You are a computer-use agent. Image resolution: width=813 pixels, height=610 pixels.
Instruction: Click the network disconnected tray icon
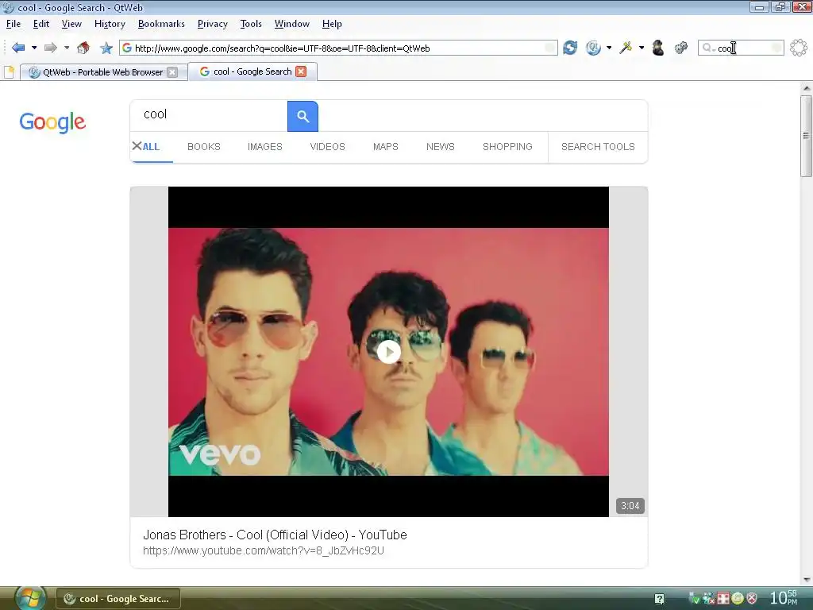pos(709,599)
